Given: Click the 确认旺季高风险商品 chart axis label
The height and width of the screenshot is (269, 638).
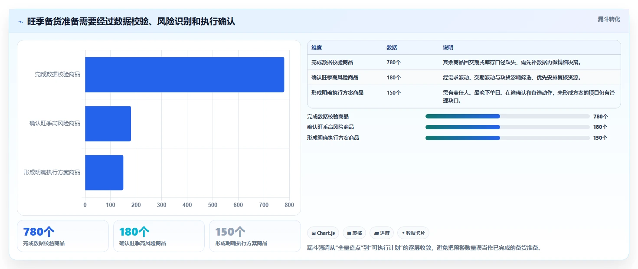Looking at the screenshot, I should 55,124.
